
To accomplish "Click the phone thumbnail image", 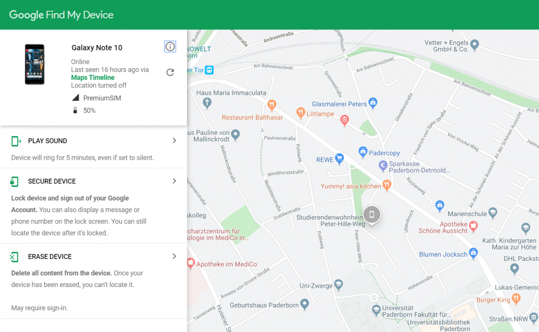I will pyautogui.click(x=34, y=64).
